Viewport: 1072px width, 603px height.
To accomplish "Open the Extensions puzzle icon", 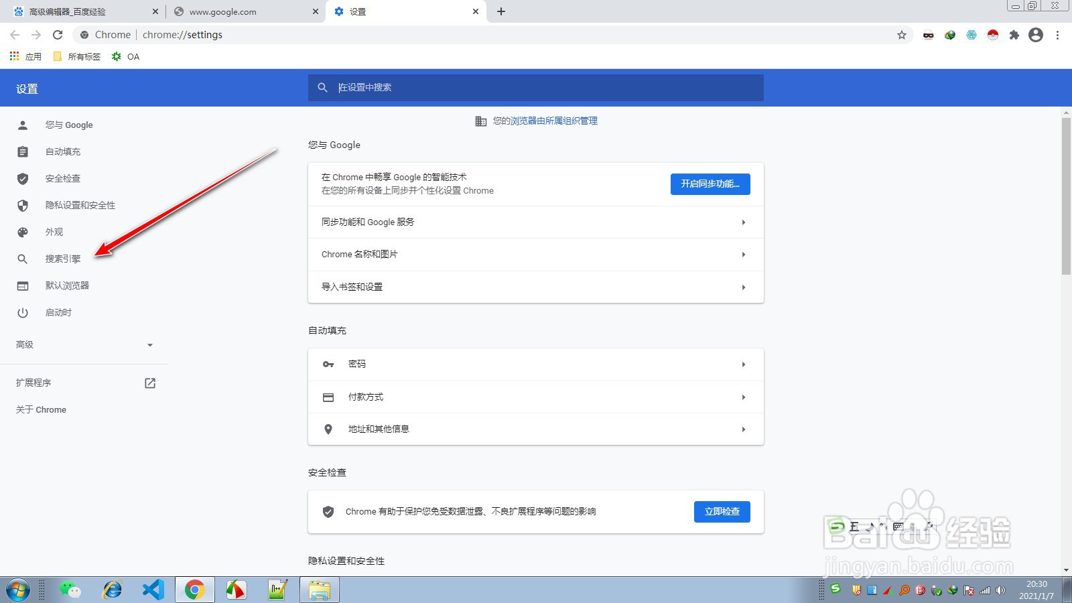I will [1014, 35].
